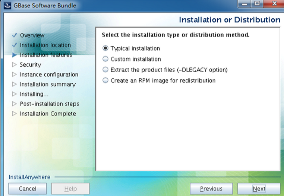The width and height of the screenshot is (284, 196).
Task: Click the GBase application icon in title bar
Action: coord(7,6)
